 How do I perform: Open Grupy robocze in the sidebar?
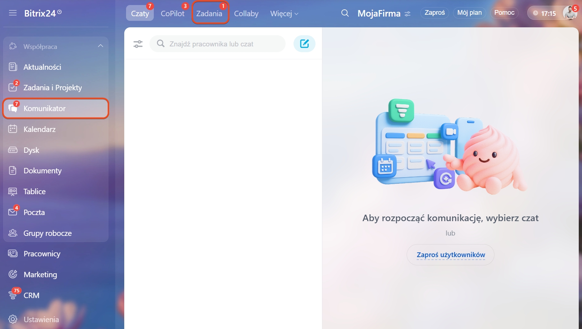pos(56,233)
